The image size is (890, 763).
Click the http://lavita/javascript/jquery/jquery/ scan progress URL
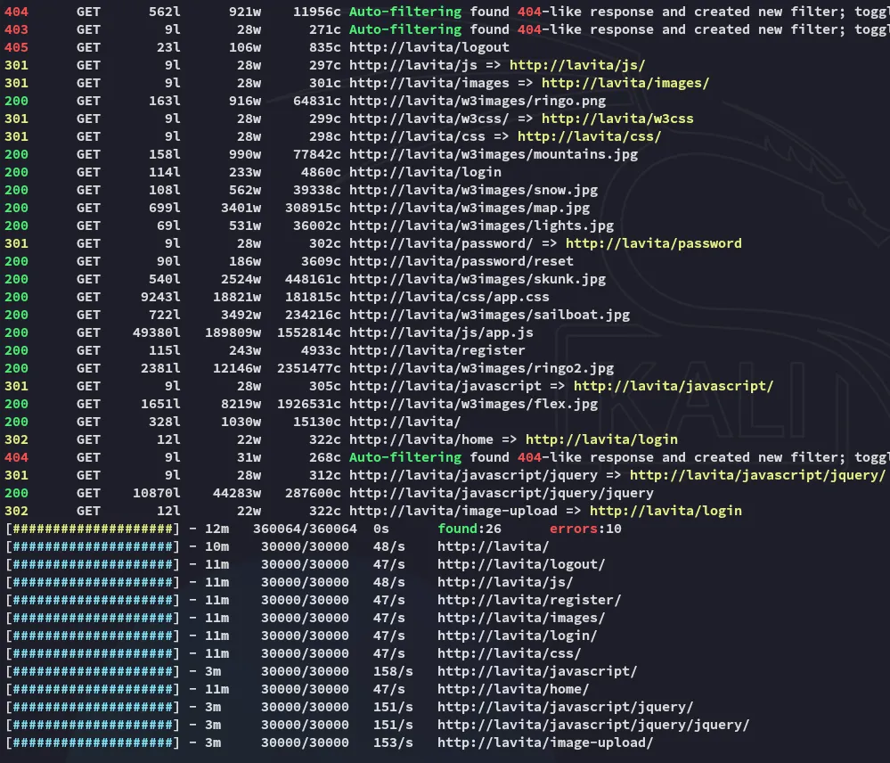(x=593, y=725)
